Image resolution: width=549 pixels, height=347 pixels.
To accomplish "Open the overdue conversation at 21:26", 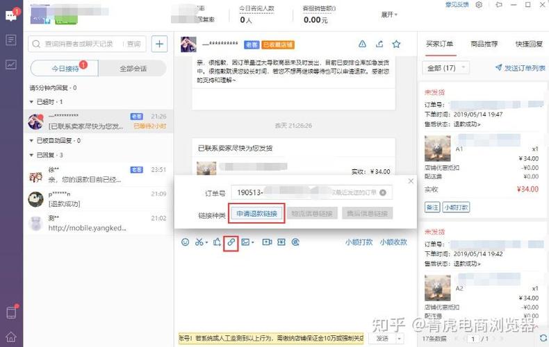I will click(99, 121).
